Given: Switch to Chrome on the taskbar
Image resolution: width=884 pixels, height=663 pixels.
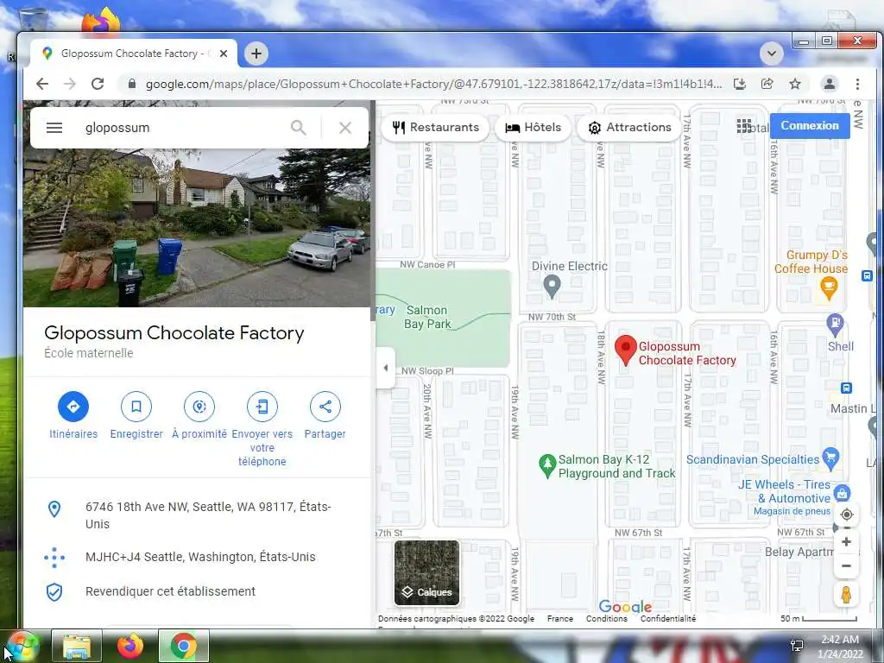Looking at the screenshot, I should click(x=184, y=646).
